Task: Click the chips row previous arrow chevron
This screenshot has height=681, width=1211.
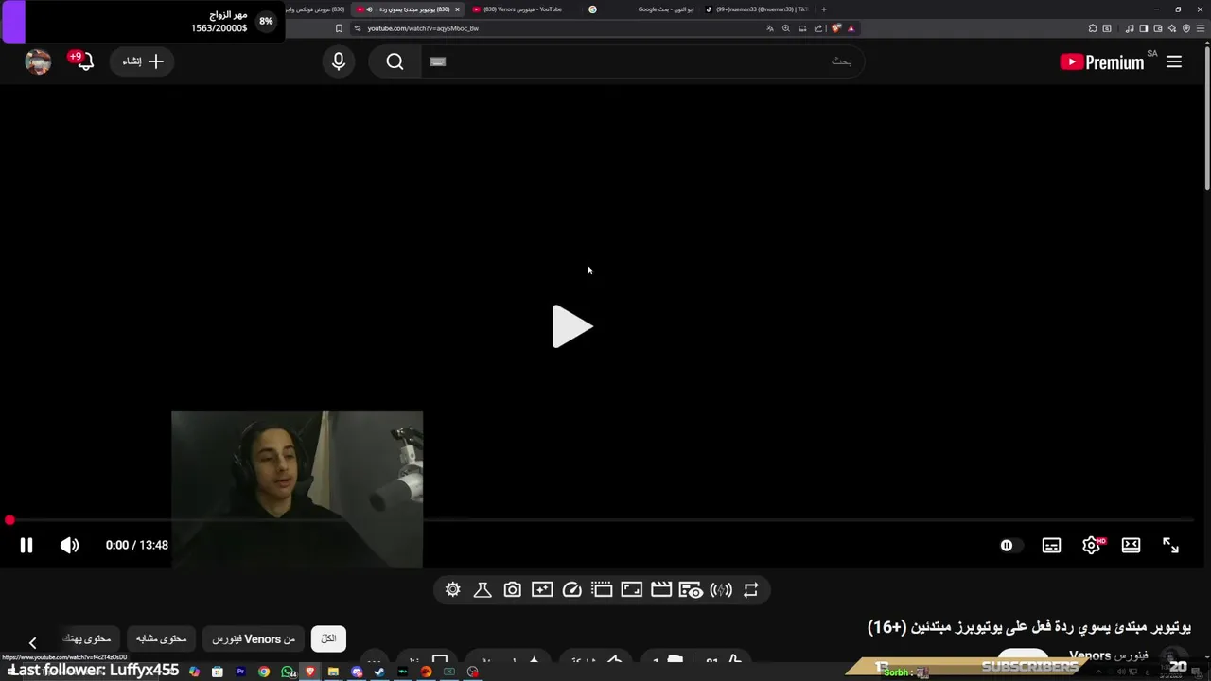Action: [32, 642]
